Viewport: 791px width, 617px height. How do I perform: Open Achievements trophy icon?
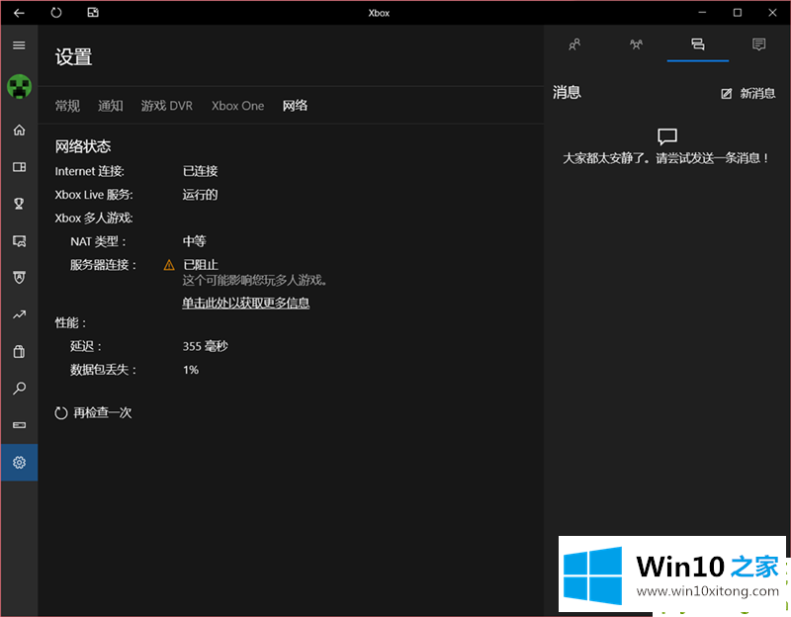[x=19, y=204]
